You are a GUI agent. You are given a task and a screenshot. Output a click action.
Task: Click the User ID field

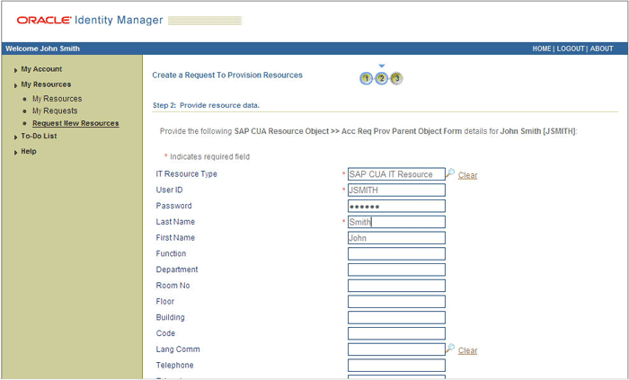[396, 190]
